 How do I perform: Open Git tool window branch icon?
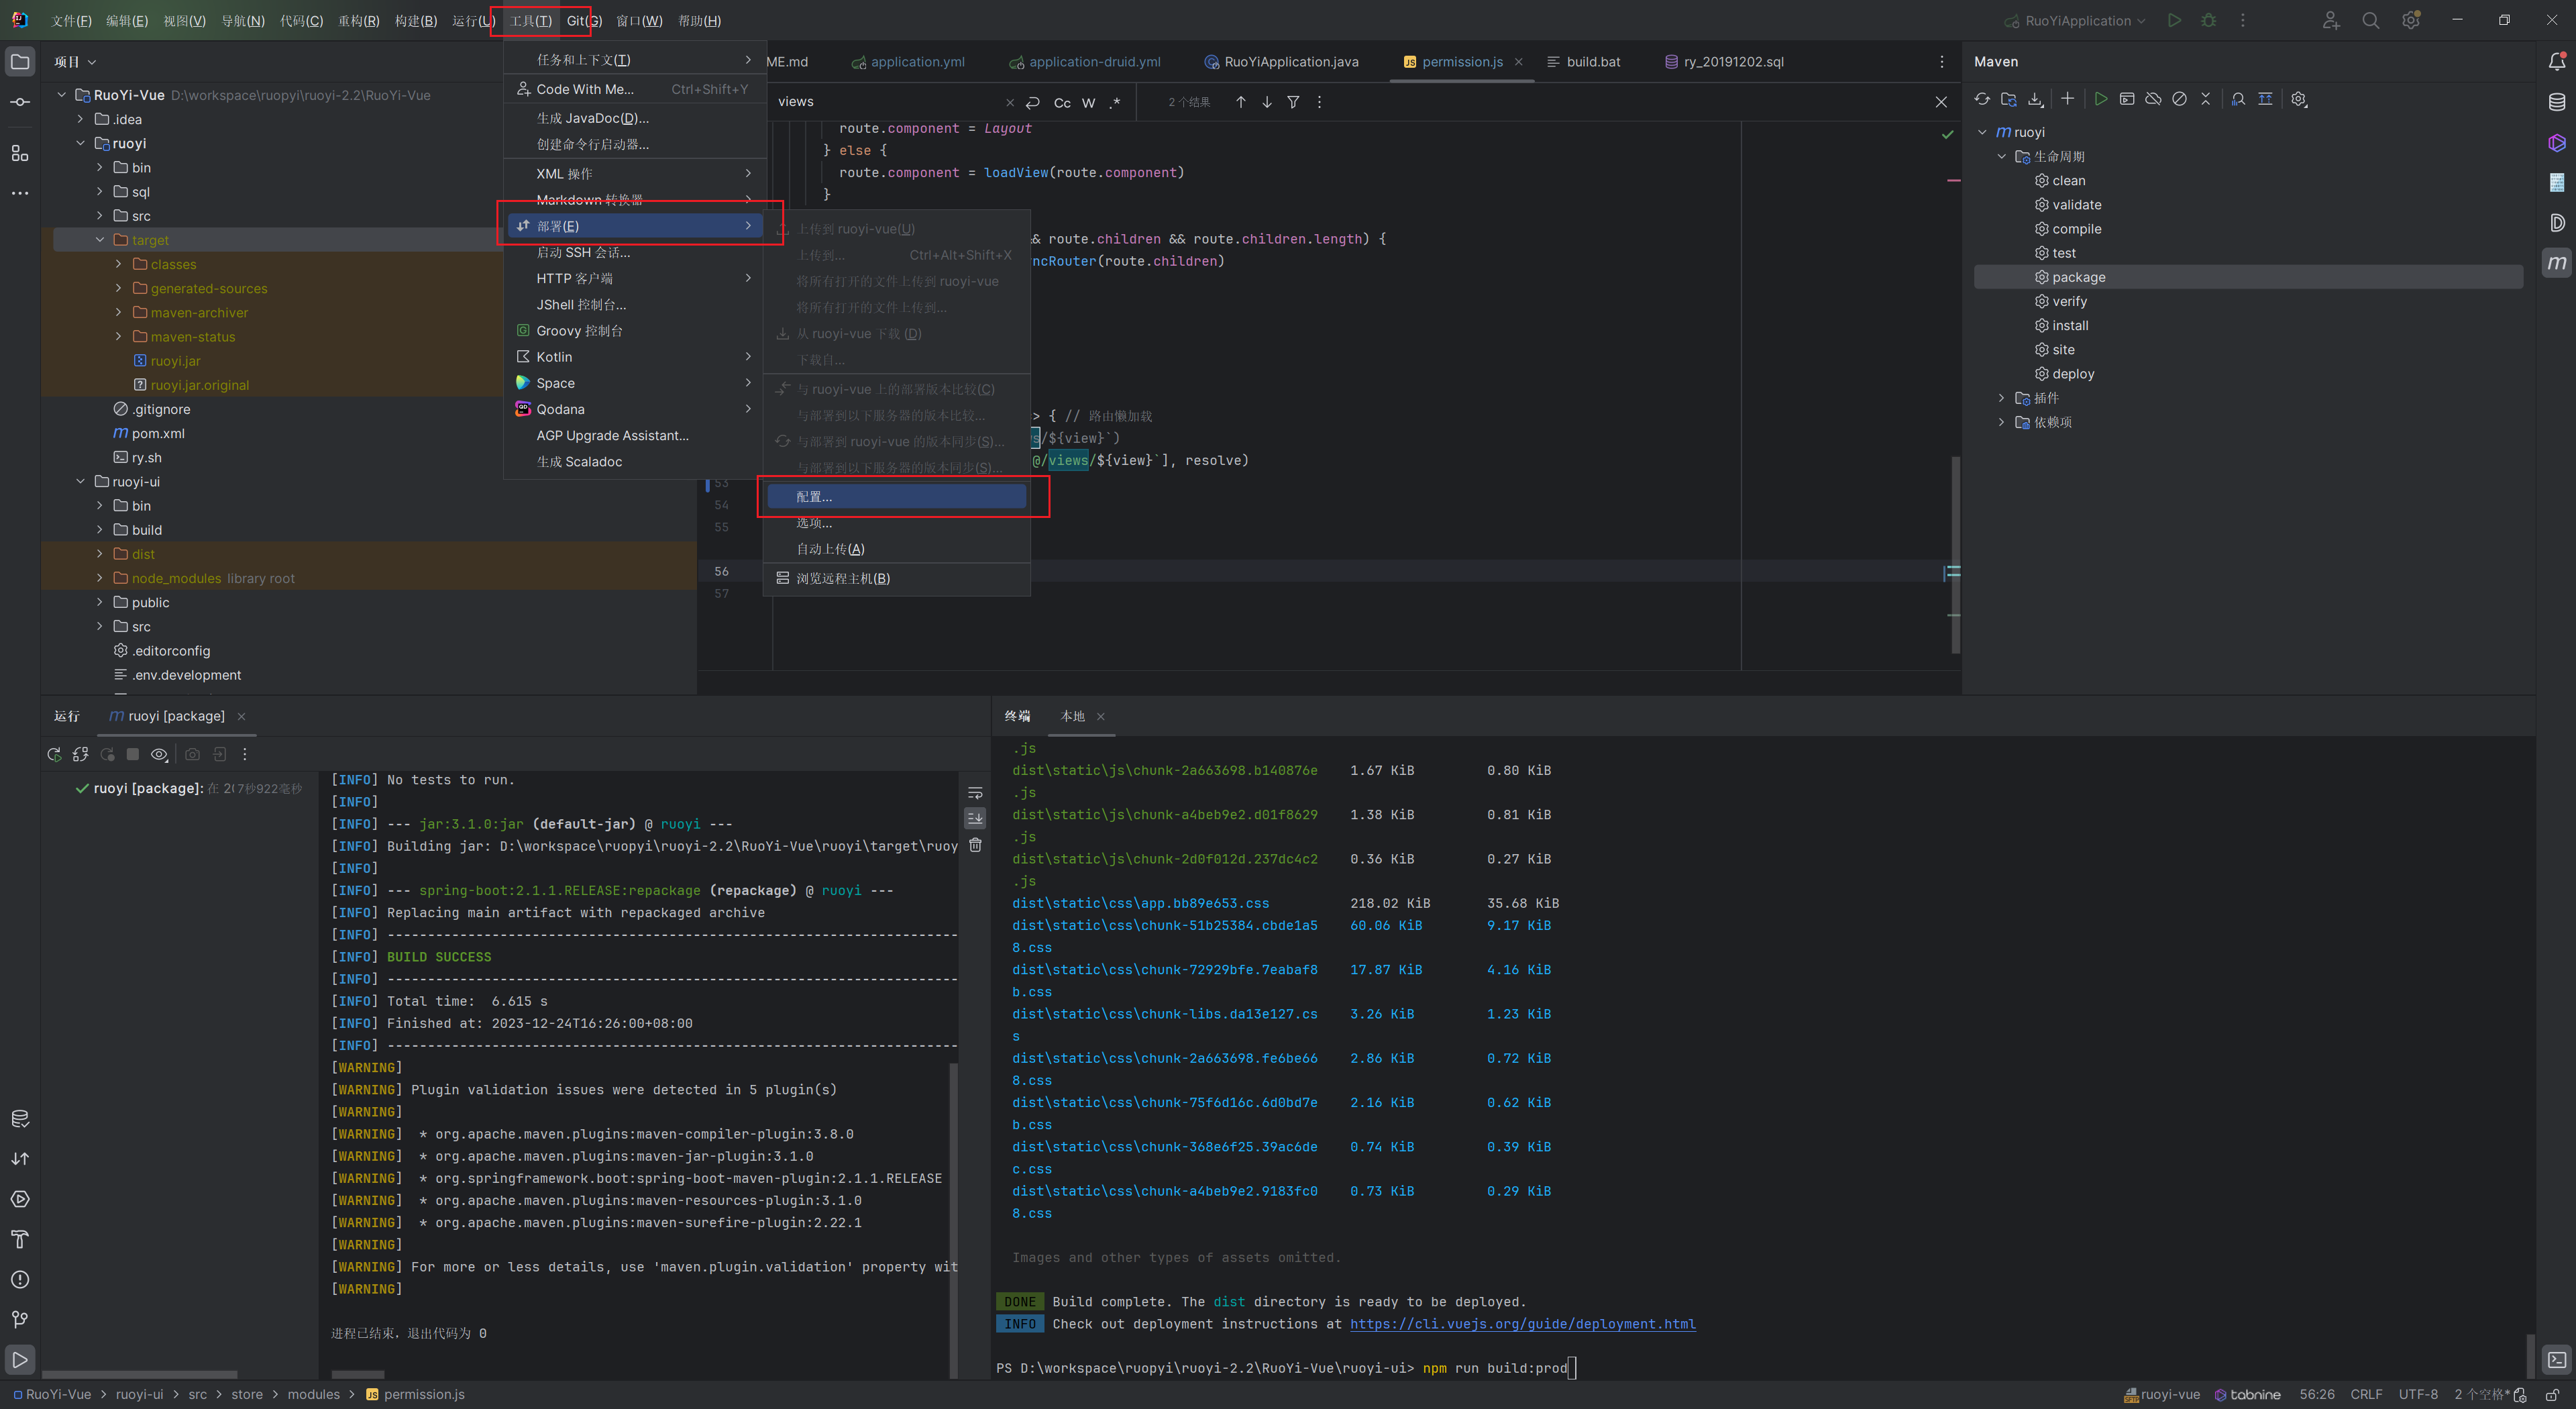tap(20, 1320)
